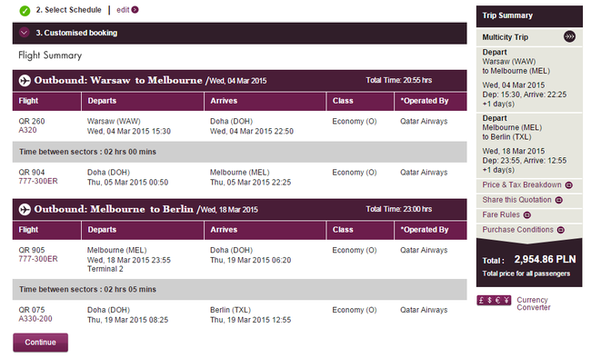
Task: Open the A330-200 aircraft link
Action: coord(35,319)
